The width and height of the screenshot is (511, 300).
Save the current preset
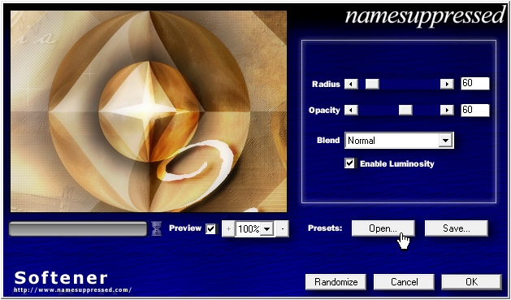point(457,228)
